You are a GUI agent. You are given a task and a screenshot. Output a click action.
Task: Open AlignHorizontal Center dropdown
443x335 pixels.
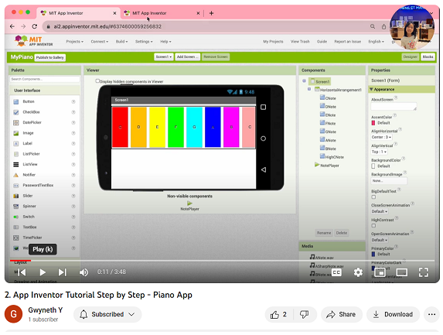click(x=381, y=137)
